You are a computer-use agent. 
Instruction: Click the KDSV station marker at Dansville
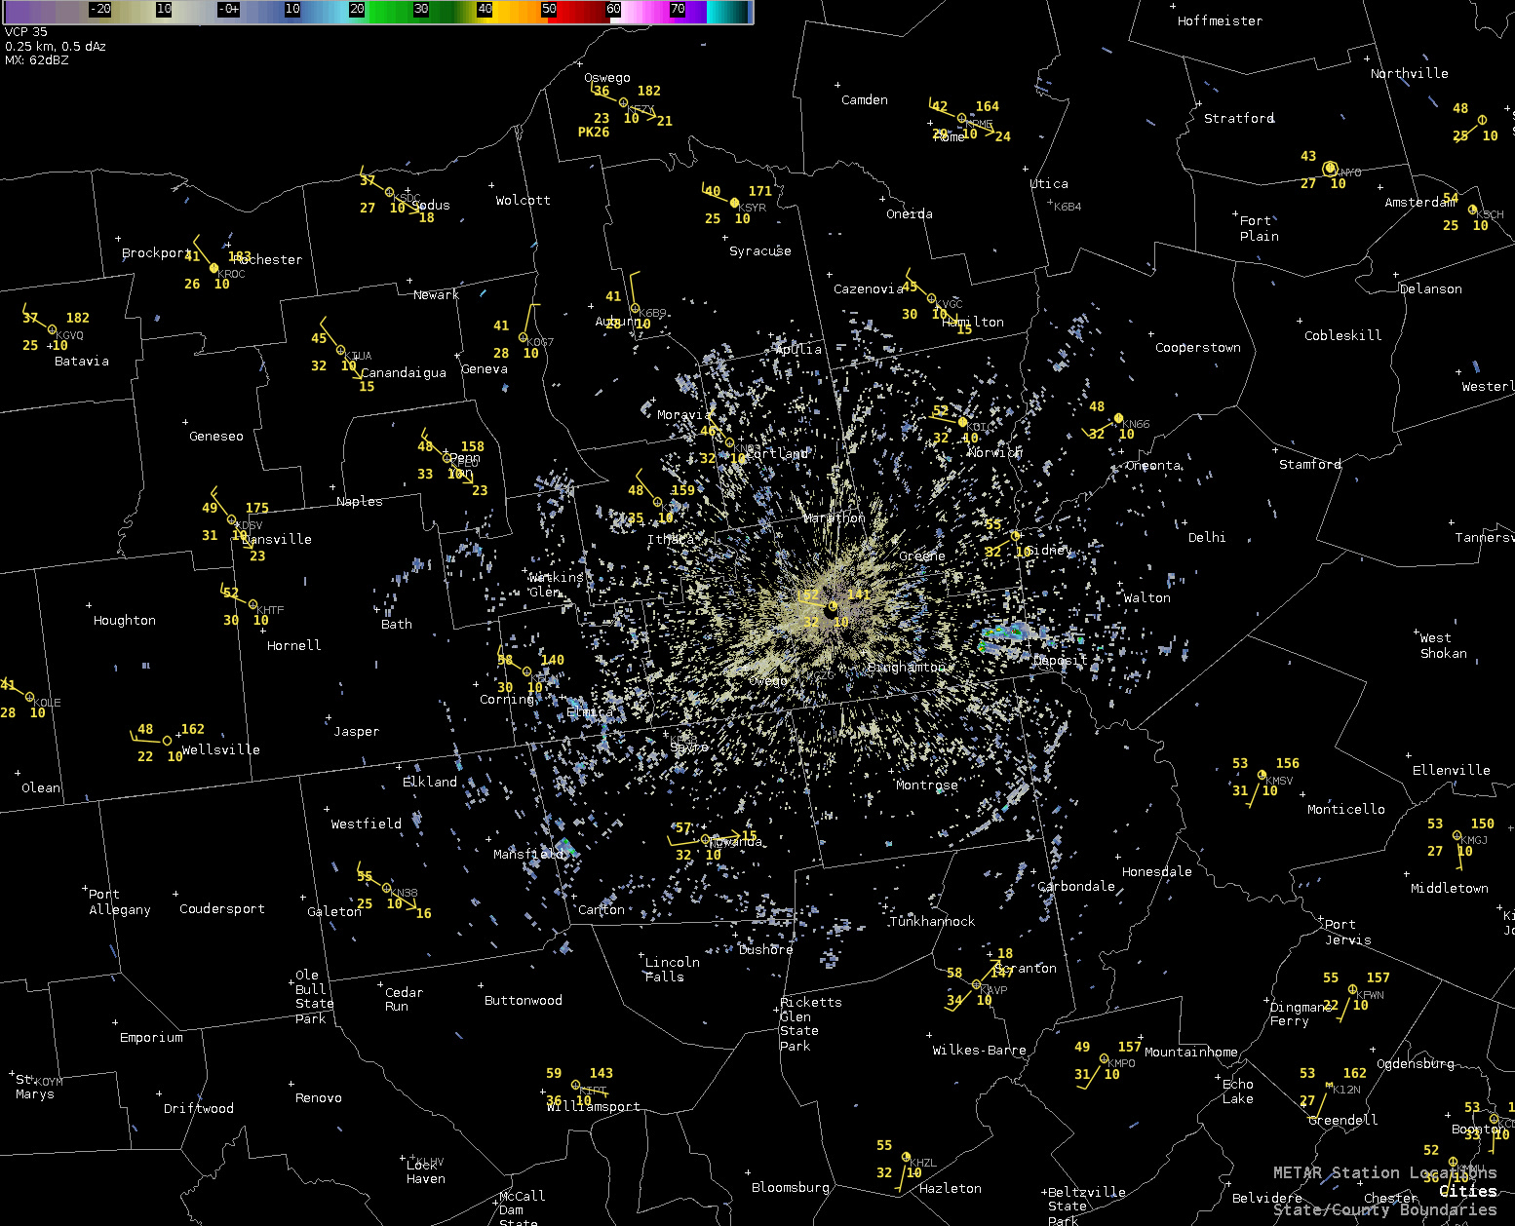pos(232,520)
